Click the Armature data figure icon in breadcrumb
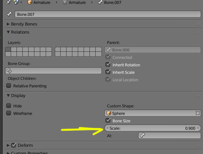 pos(65,2)
